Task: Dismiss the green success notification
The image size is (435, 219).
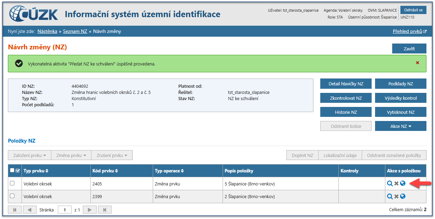Action: [x=417, y=63]
